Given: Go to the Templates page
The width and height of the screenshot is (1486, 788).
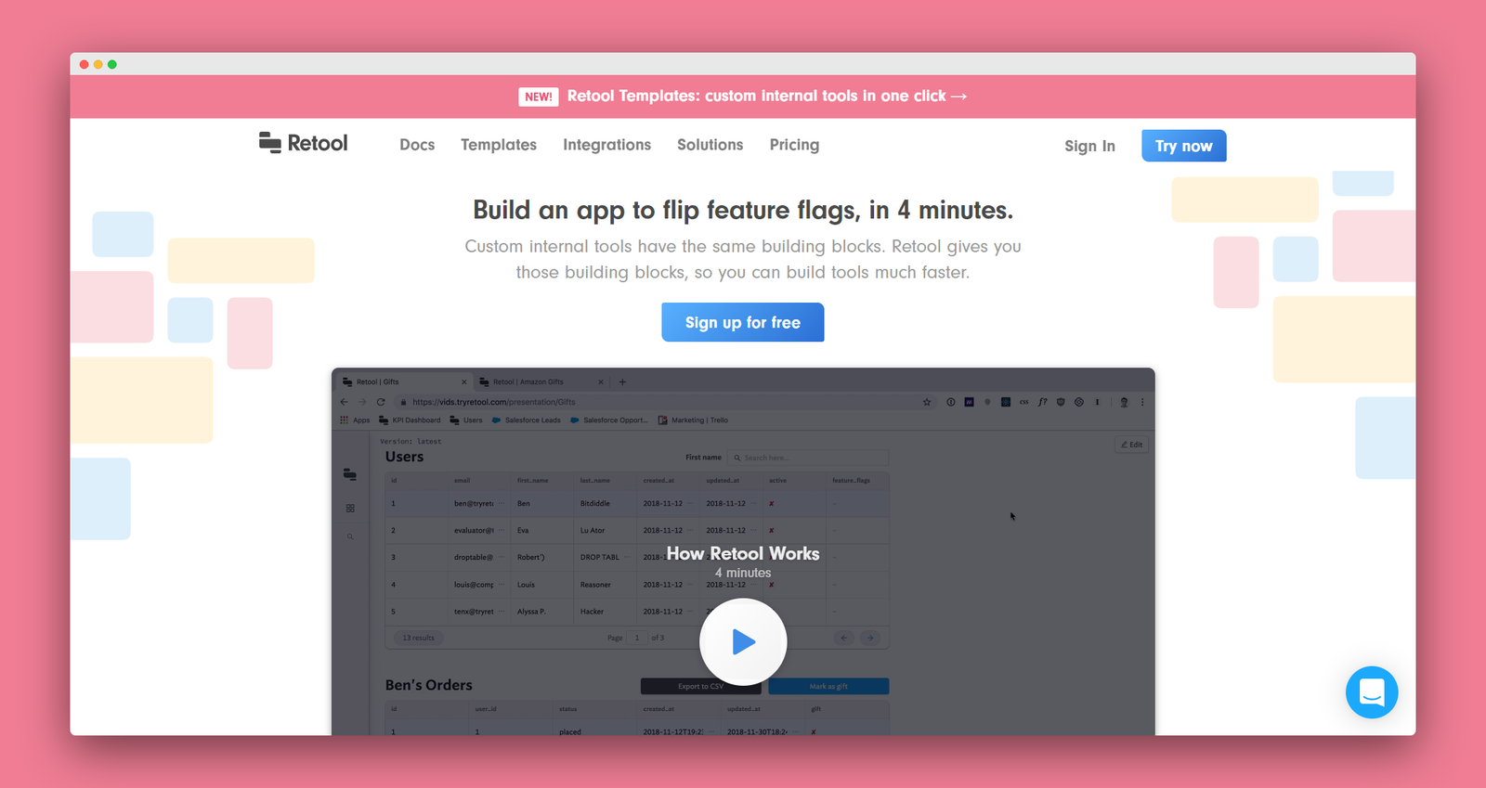Looking at the screenshot, I should coord(499,145).
